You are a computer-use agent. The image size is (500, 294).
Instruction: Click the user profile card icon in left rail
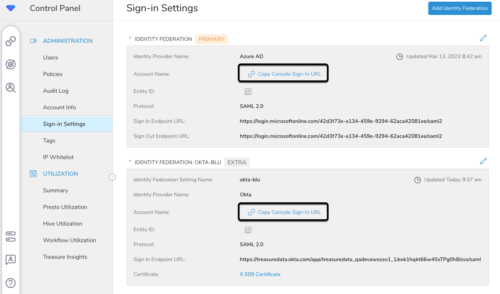[11, 259]
